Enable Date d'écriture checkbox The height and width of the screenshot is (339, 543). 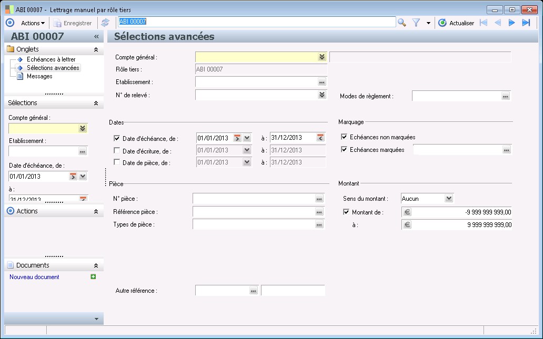[117, 150]
